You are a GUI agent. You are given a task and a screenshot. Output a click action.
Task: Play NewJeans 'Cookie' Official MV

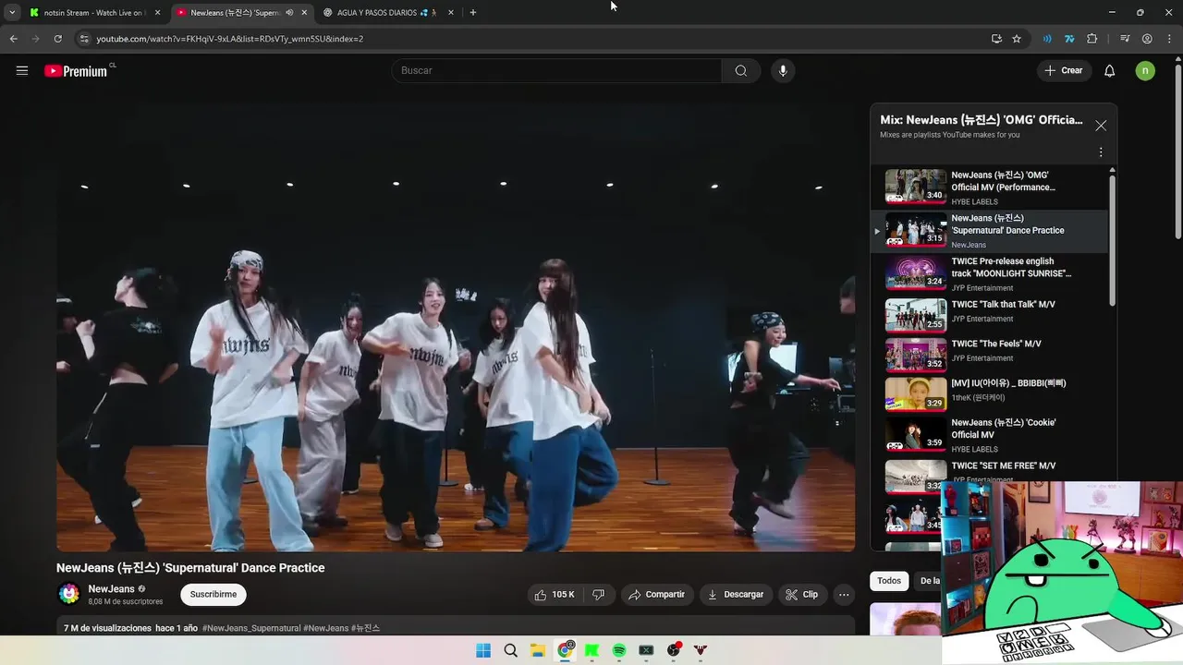(x=989, y=435)
